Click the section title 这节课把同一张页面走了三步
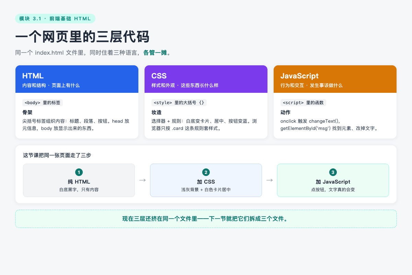Image resolution: width=412 pixels, height=275 pixels. [57, 155]
